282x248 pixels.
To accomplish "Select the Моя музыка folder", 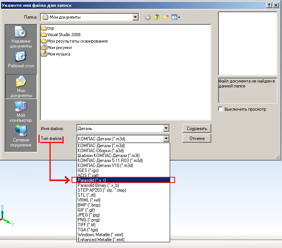I will tap(56, 54).
